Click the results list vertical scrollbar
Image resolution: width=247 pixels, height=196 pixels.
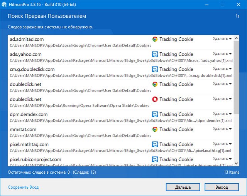tap(236, 77)
